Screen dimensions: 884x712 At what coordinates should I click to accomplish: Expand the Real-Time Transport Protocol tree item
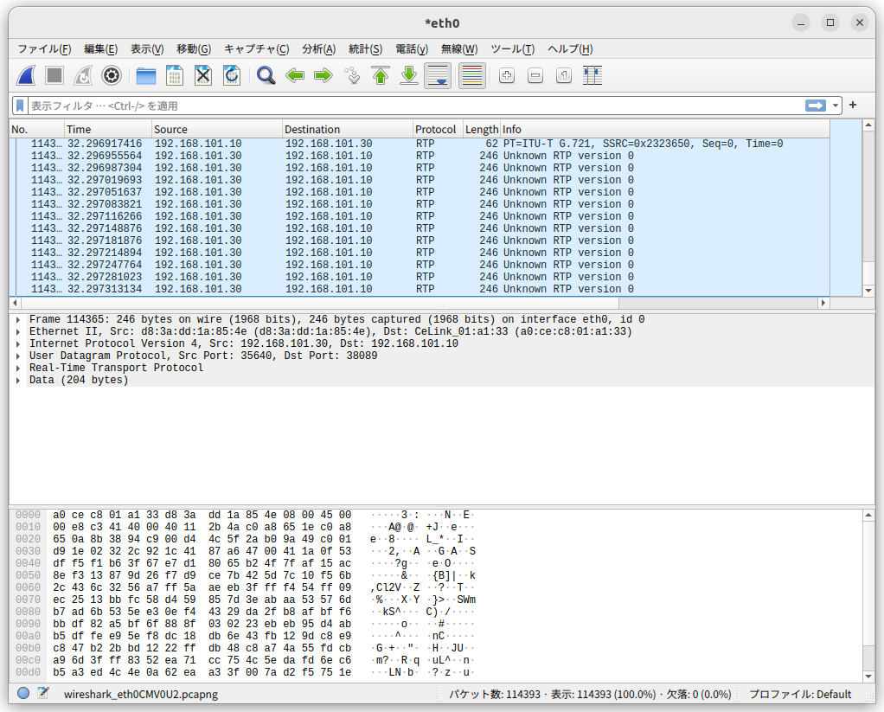coord(18,368)
